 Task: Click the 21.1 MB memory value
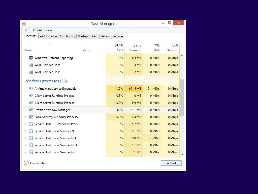pyautogui.click(x=136, y=110)
